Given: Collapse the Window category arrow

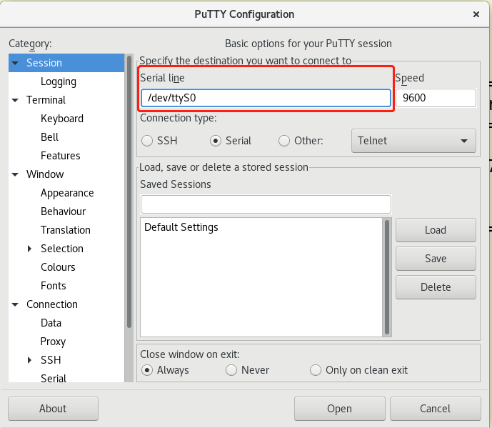Looking at the screenshot, I should (x=15, y=174).
